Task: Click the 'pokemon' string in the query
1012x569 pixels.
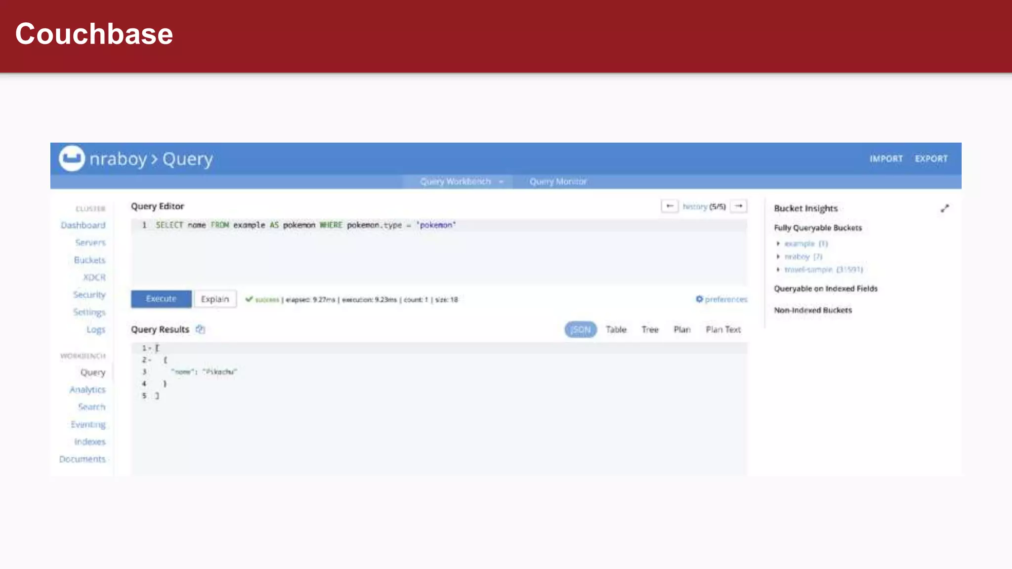Action: pyautogui.click(x=436, y=225)
